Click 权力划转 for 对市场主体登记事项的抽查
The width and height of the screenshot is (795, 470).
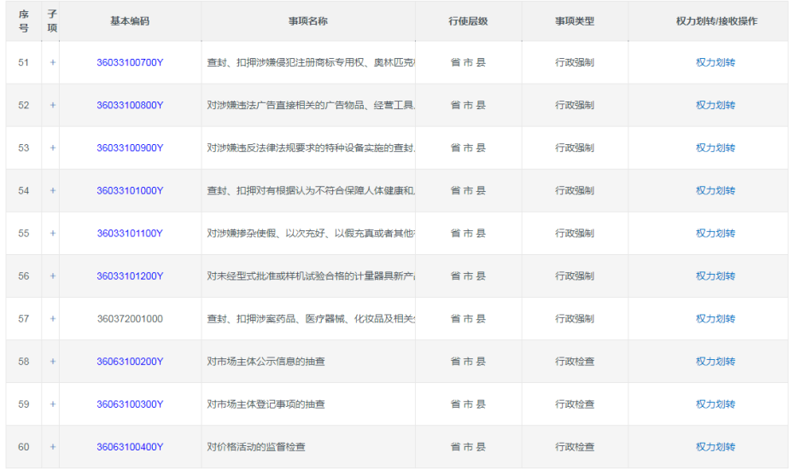pyautogui.click(x=715, y=403)
